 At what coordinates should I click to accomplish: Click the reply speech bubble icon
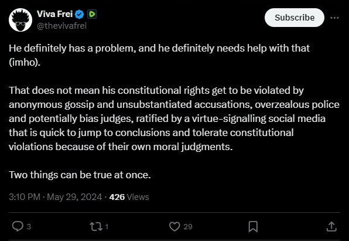pos(18,226)
